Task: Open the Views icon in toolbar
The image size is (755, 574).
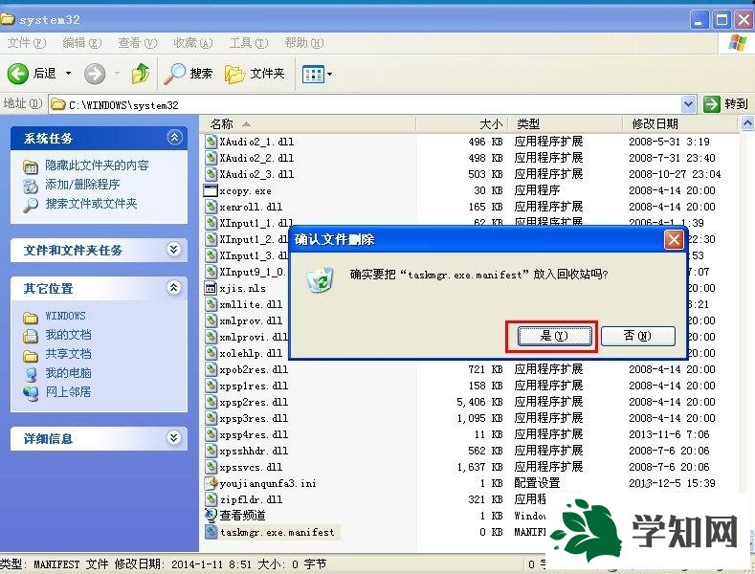Action: [x=313, y=75]
